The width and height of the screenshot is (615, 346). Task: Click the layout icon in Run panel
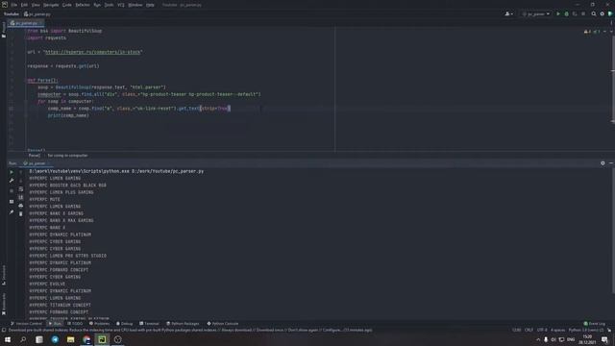tap(12, 202)
